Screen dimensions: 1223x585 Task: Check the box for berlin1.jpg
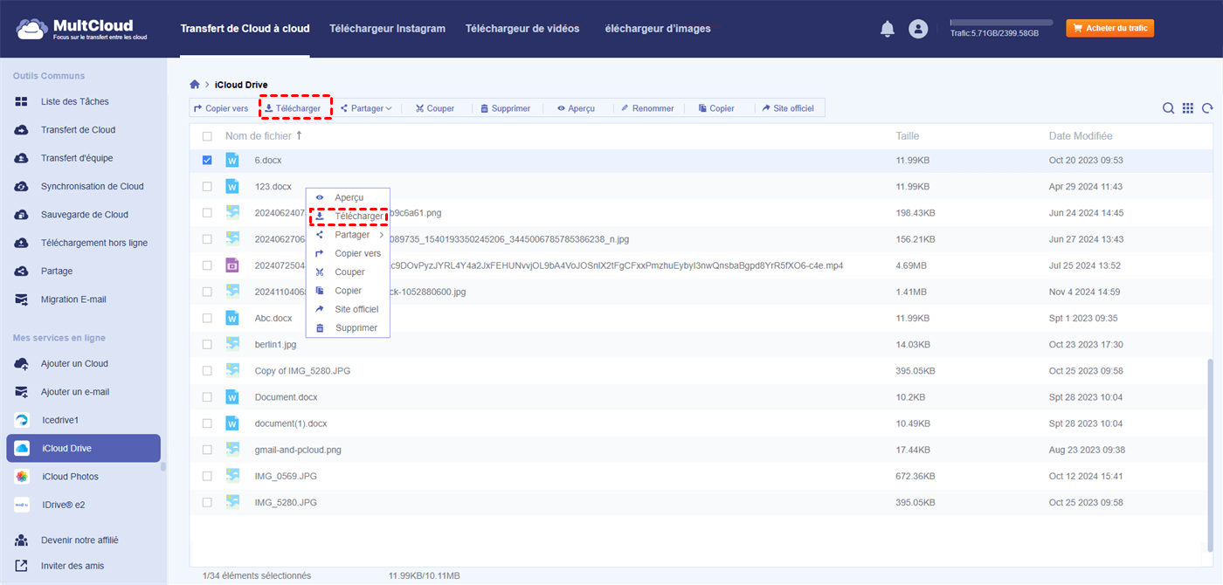pos(207,345)
